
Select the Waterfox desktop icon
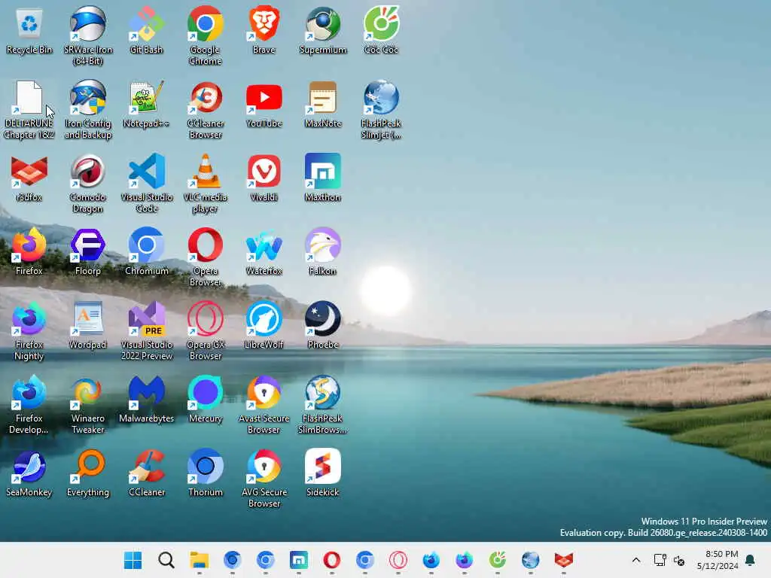264,252
